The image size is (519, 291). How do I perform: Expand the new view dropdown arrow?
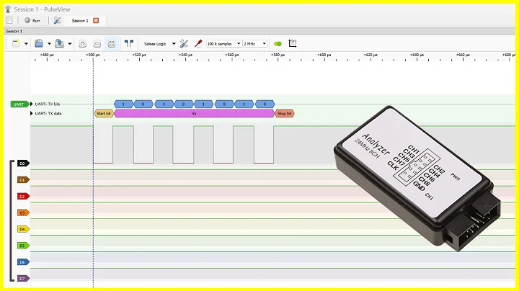click(26, 44)
